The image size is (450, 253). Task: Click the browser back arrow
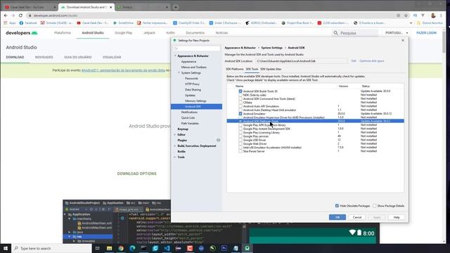tap(6, 15)
